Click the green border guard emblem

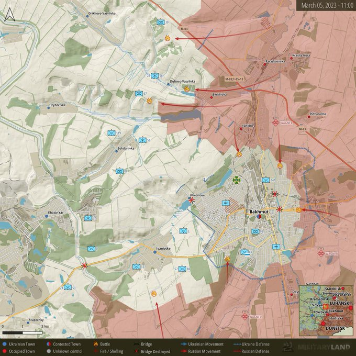tap(237, 180)
